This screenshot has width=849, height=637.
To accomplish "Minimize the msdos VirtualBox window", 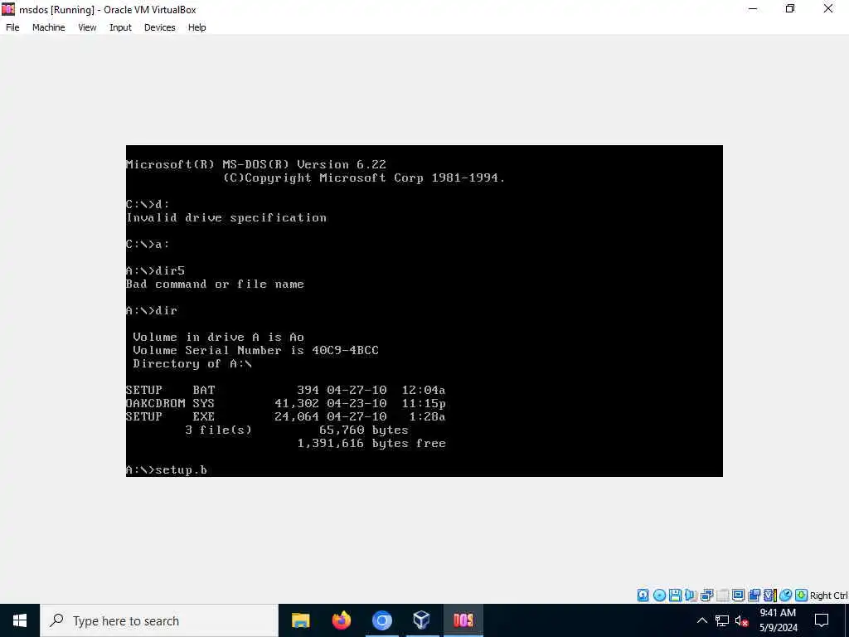I will coord(753,9).
